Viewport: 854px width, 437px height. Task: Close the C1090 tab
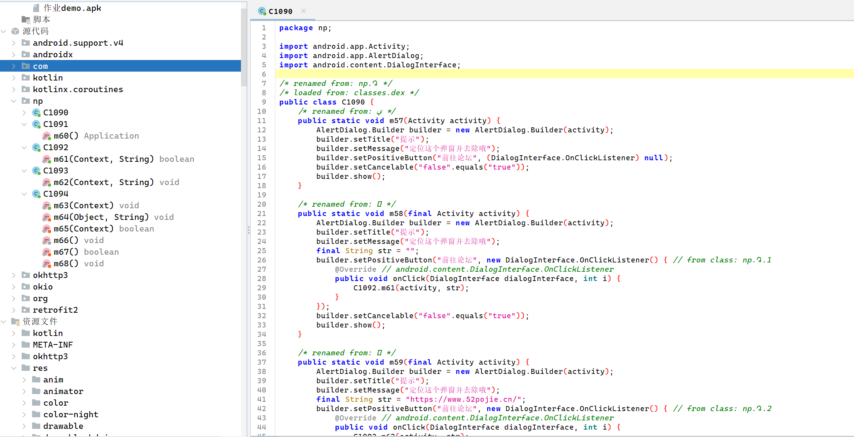(304, 11)
